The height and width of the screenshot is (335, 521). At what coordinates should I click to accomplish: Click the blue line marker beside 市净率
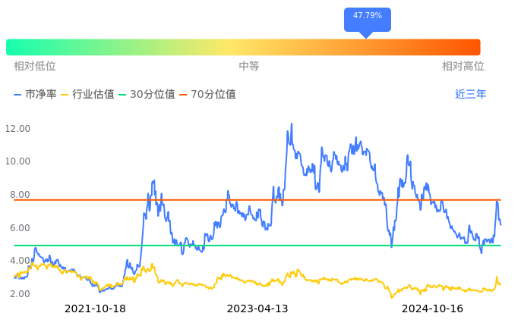pyautogui.click(x=18, y=95)
